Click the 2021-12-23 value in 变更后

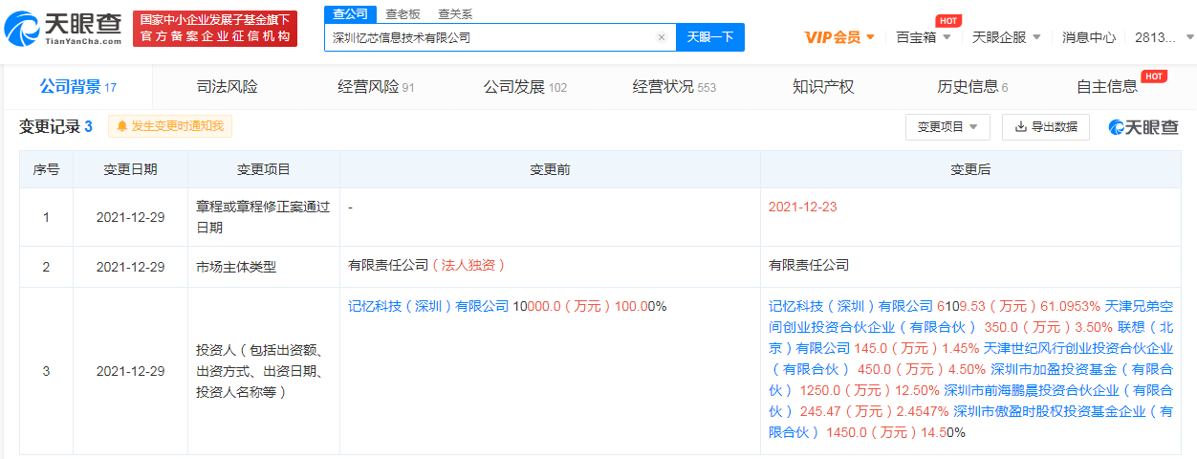click(803, 206)
